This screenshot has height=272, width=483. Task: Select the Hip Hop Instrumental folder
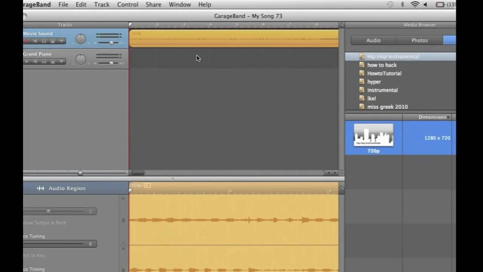pyautogui.click(x=401, y=57)
